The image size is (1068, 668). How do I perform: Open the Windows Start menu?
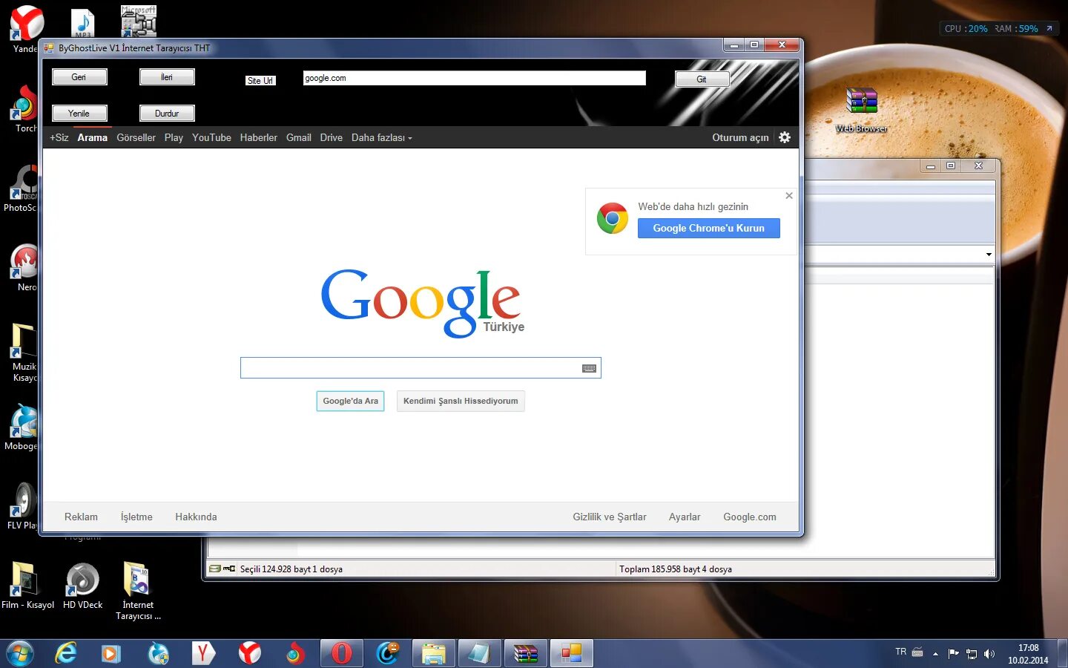click(x=20, y=653)
